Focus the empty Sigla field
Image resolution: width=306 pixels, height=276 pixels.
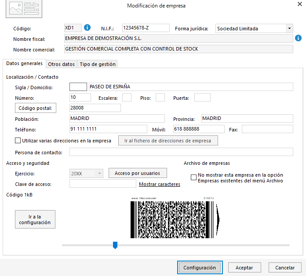pos(78,87)
